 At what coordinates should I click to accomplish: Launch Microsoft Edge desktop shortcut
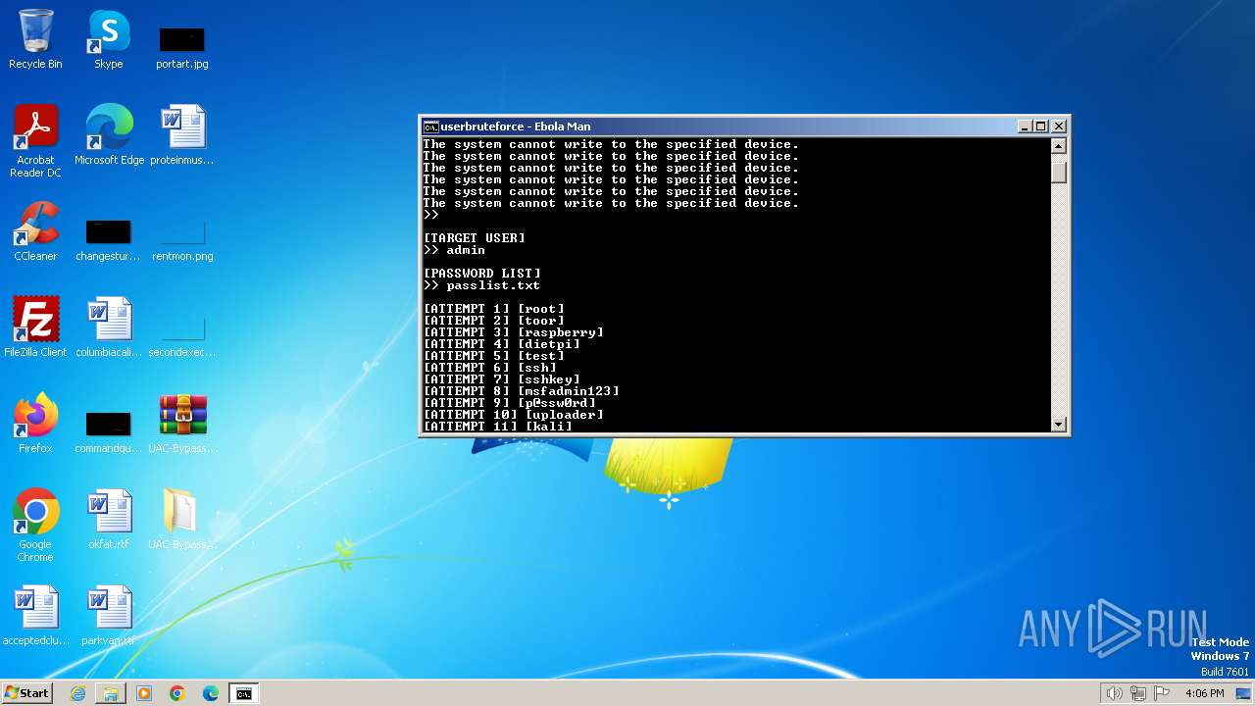point(109,135)
